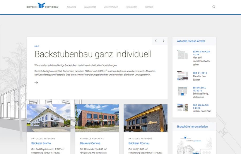Click 'Aktuelle Referenz' label above Bäckerei Rönnau
This screenshot has height=154, width=241.
140,139
